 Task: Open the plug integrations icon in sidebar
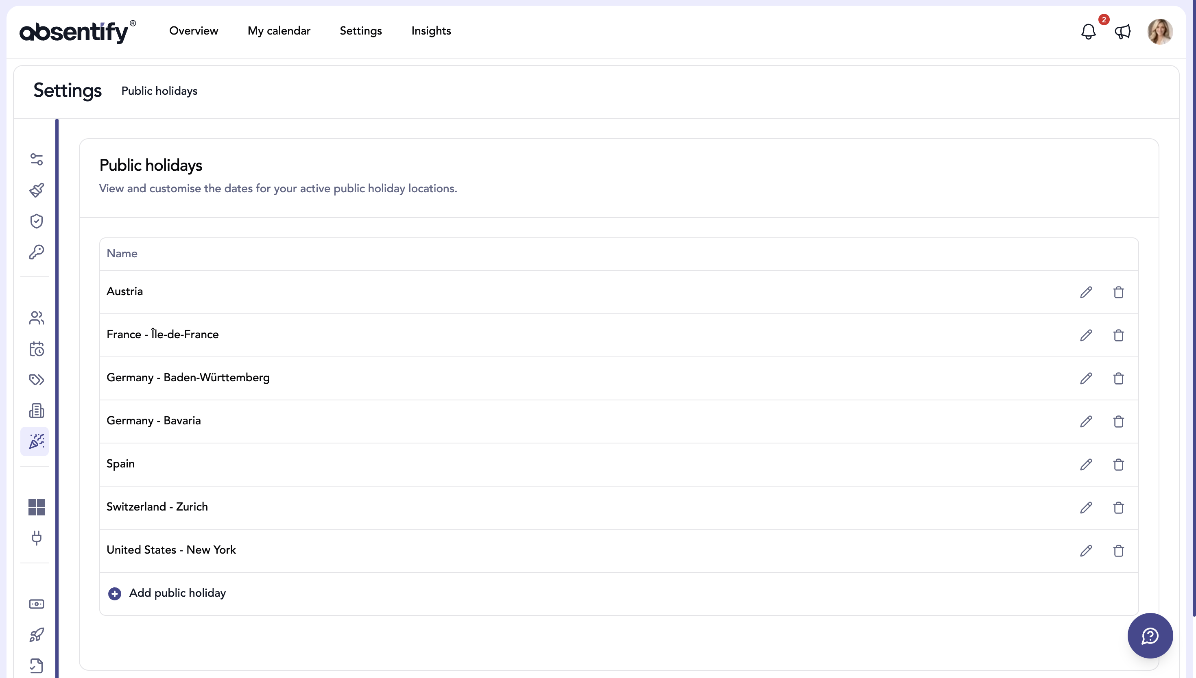point(36,538)
